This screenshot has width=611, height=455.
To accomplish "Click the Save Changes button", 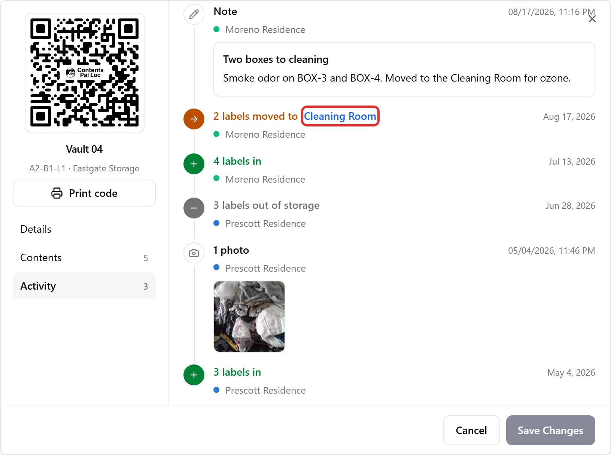I will pyautogui.click(x=550, y=430).
